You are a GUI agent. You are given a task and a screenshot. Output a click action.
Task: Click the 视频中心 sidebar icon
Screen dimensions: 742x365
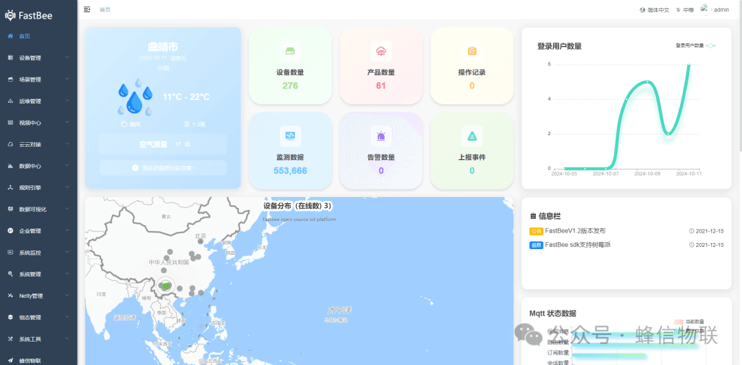click(x=10, y=122)
